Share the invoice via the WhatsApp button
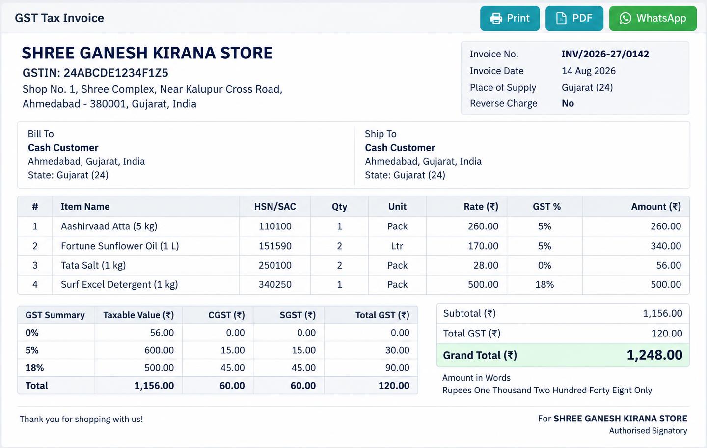Screen dimensions: 707x448 coord(653,19)
